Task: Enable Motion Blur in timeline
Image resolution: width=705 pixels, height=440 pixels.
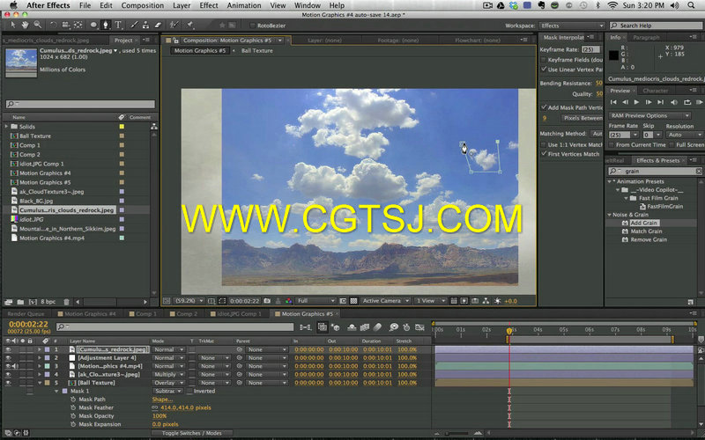Action: click(378, 327)
